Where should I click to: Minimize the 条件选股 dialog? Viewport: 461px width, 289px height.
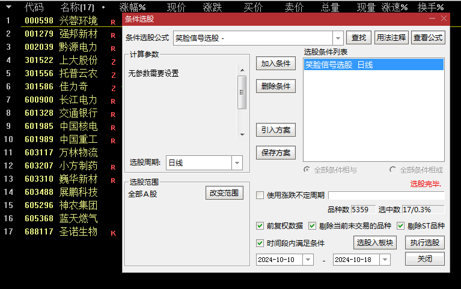pyautogui.click(x=432, y=19)
